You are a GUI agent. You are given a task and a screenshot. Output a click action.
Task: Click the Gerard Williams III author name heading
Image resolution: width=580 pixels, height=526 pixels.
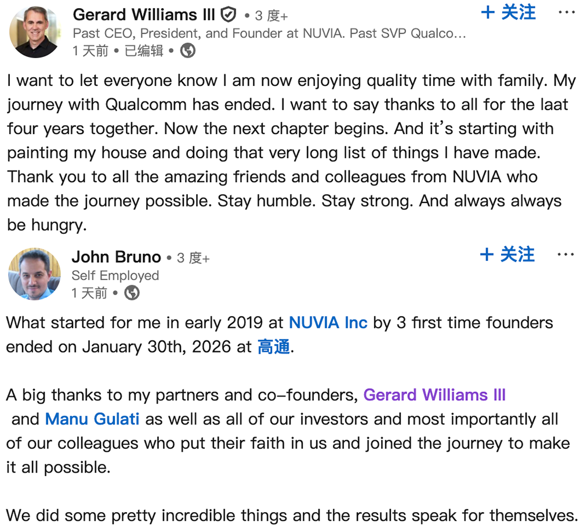point(144,14)
